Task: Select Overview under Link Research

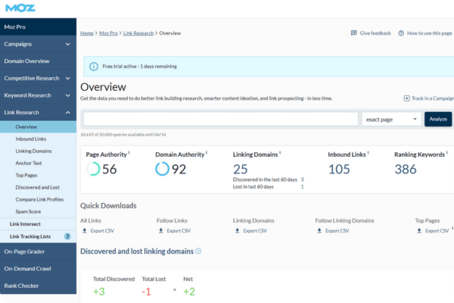Action: click(39, 127)
